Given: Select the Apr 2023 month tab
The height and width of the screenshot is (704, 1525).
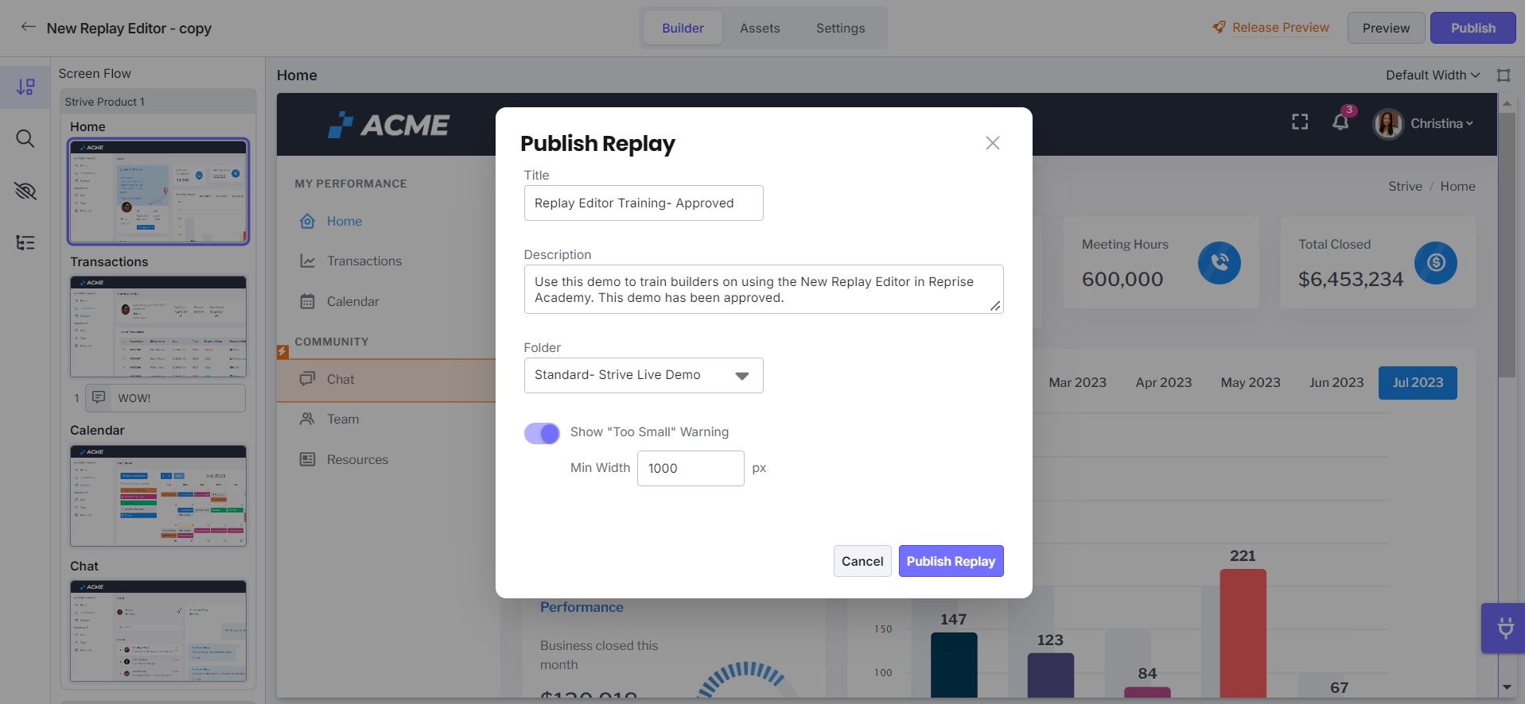Looking at the screenshot, I should (x=1164, y=383).
